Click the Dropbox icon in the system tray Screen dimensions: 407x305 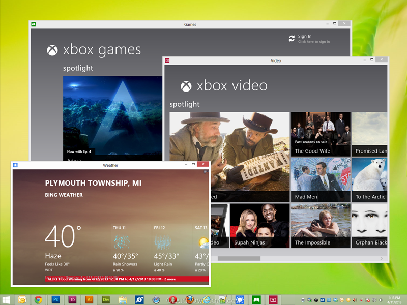point(335,300)
